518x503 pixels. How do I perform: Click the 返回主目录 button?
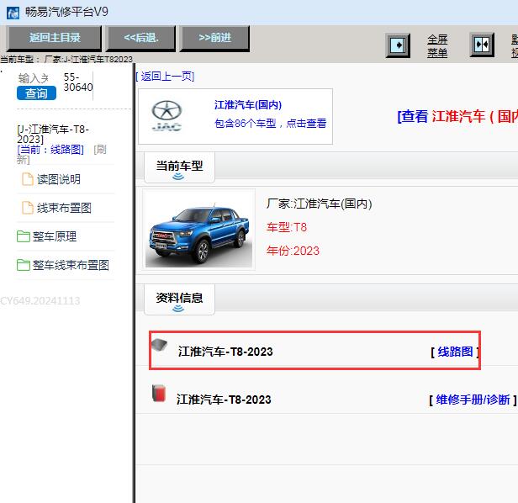click(x=55, y=38)
